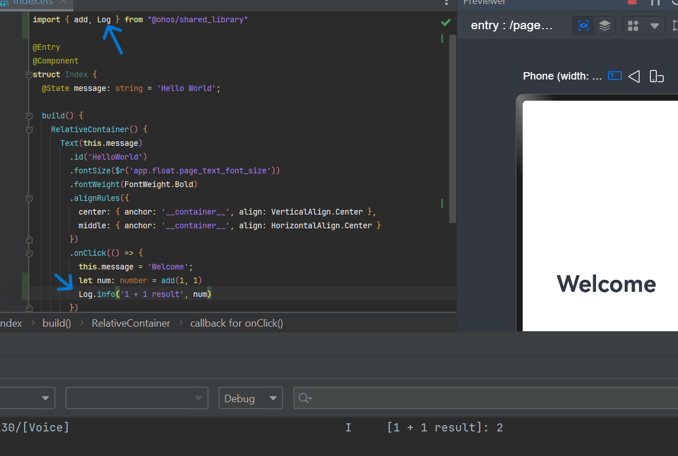
Task: Open the empty middle process dropdown
Action: 136,398
